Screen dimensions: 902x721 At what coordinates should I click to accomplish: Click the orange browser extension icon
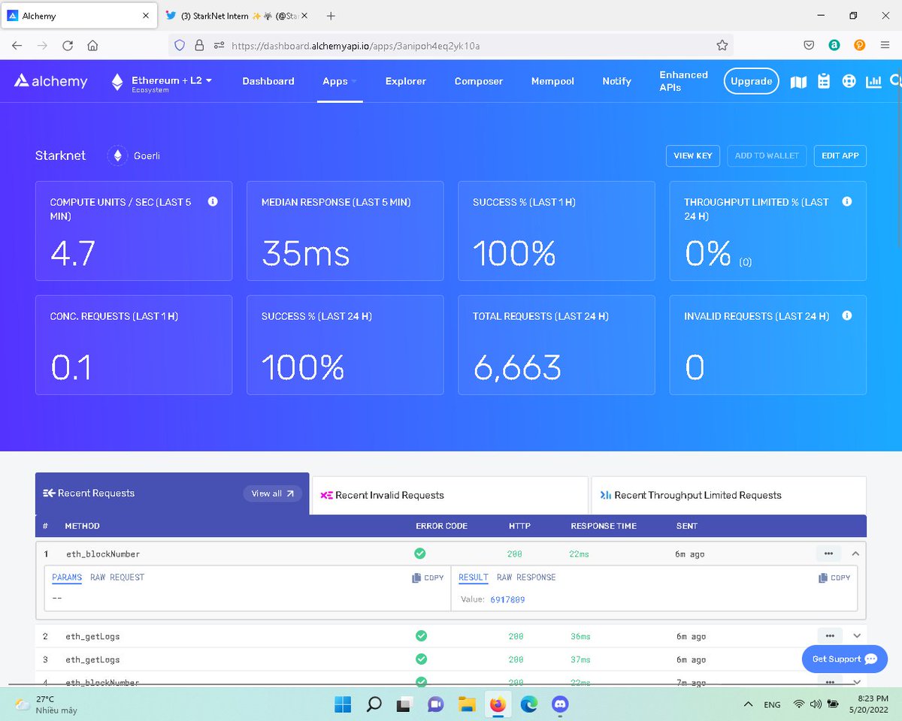coord(859,45)
